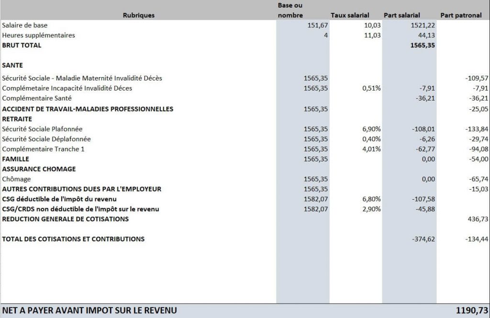Select 'CSG/CRDS non déductible' row label
The height and width of the screenshot is (318, 490).
pos(80,209)
